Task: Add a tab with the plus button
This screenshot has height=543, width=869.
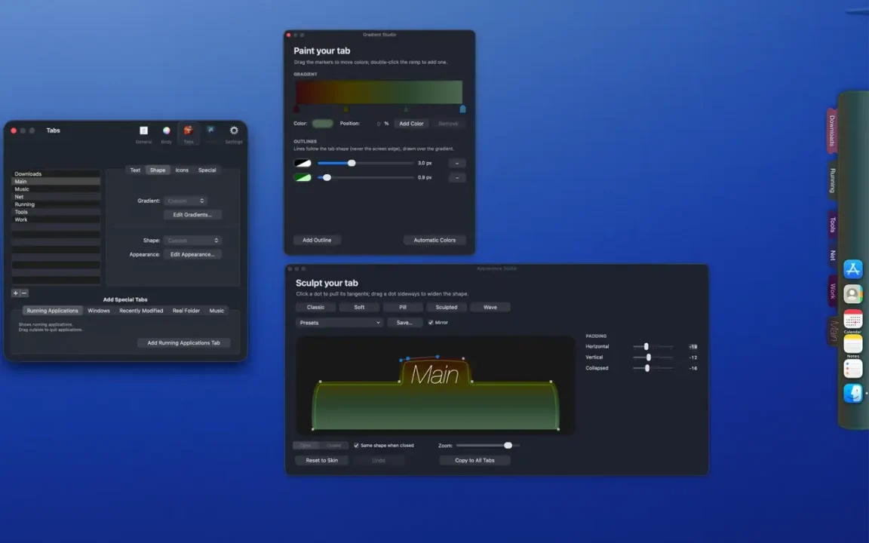Action: click(x=16, y=293)
